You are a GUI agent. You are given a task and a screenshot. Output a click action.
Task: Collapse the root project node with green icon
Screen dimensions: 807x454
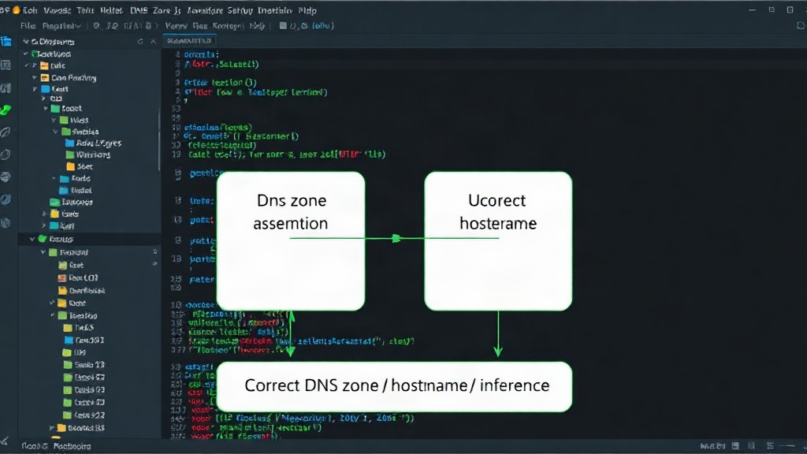tap(26, 54)
